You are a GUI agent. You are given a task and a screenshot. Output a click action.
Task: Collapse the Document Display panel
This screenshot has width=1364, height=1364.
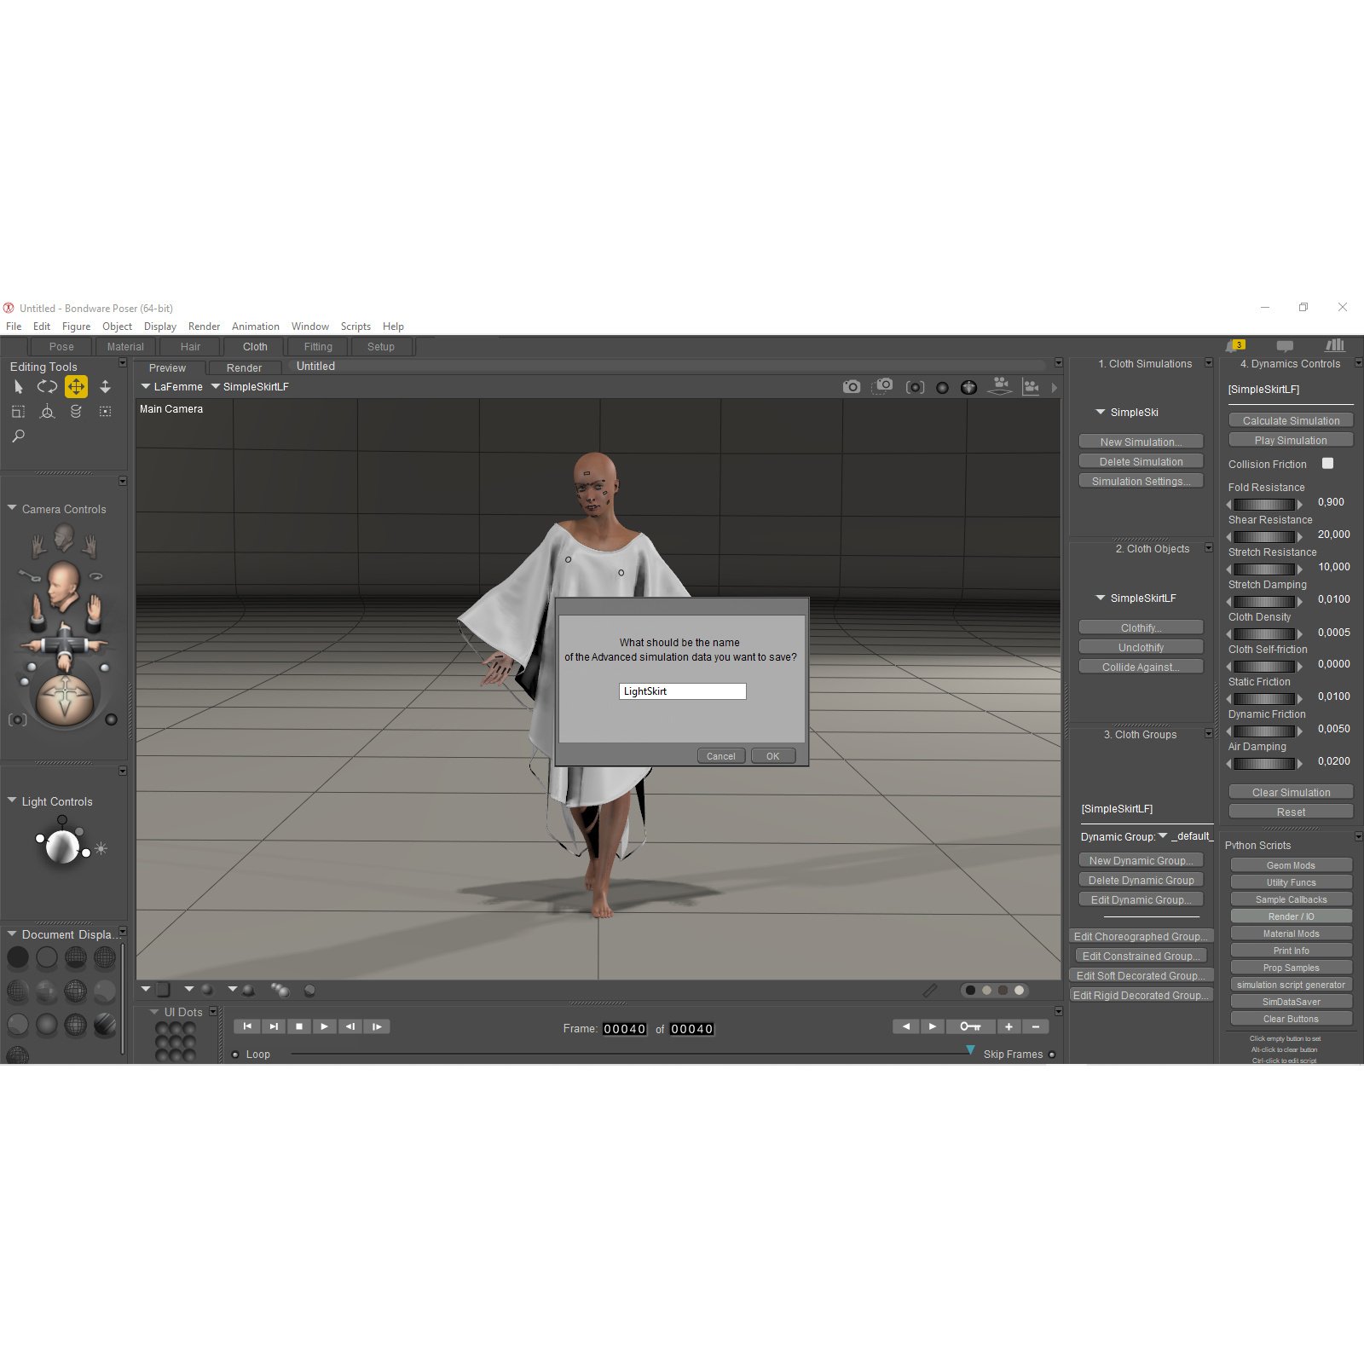pyautogui.click(x=12, y=933)
